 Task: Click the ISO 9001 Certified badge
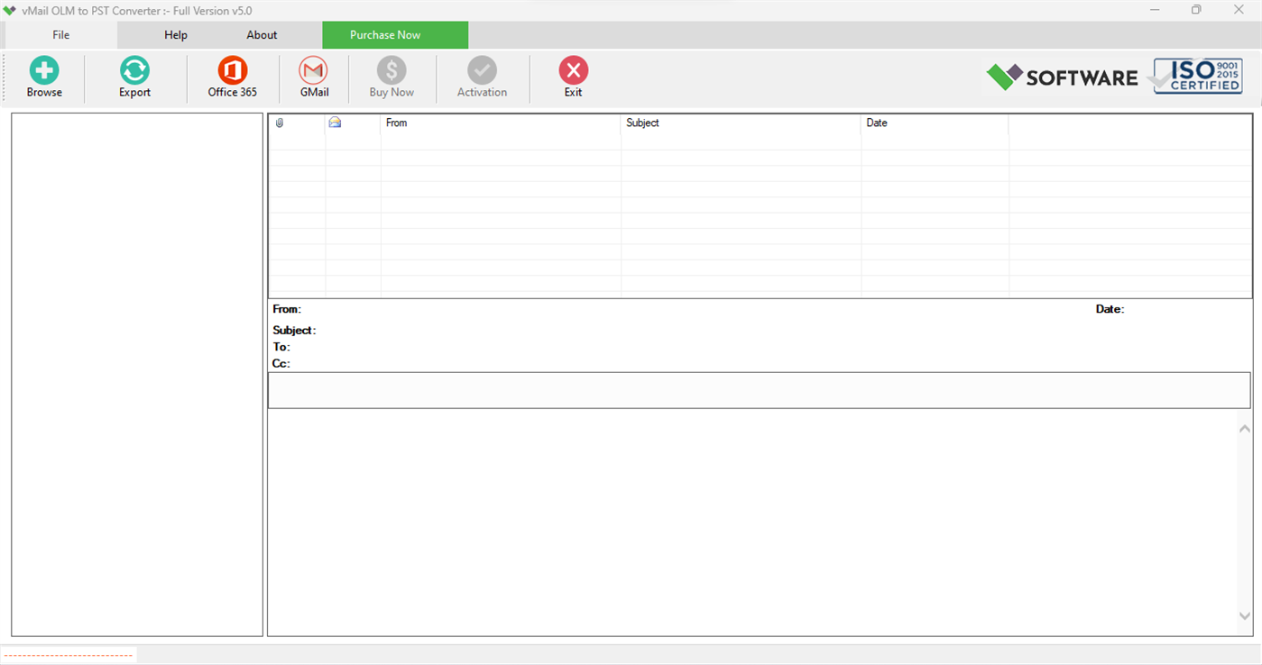(x=1196, y=77)
